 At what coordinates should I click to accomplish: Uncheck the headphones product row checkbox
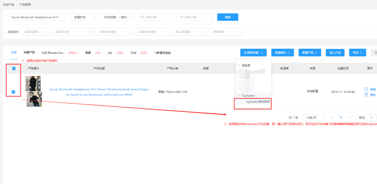pos(14,92)
